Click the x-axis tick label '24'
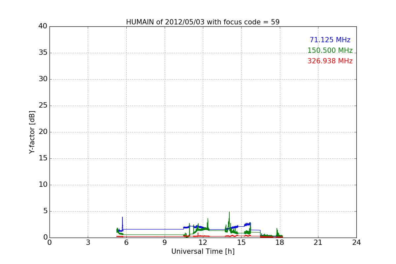This screenshot has width=396, height=264. coord(356,243)
